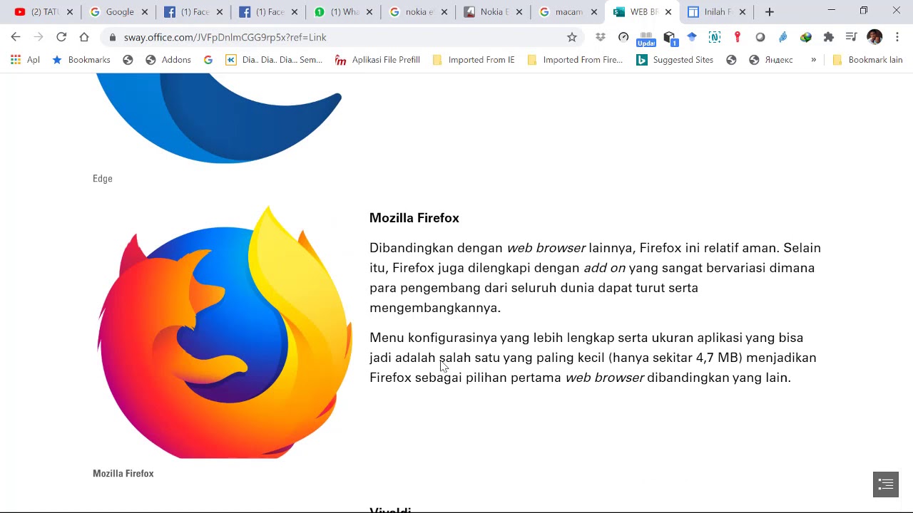Open the Dia.. Dia.. Dia... Sem... bookmark

click(x=274, y=60)
